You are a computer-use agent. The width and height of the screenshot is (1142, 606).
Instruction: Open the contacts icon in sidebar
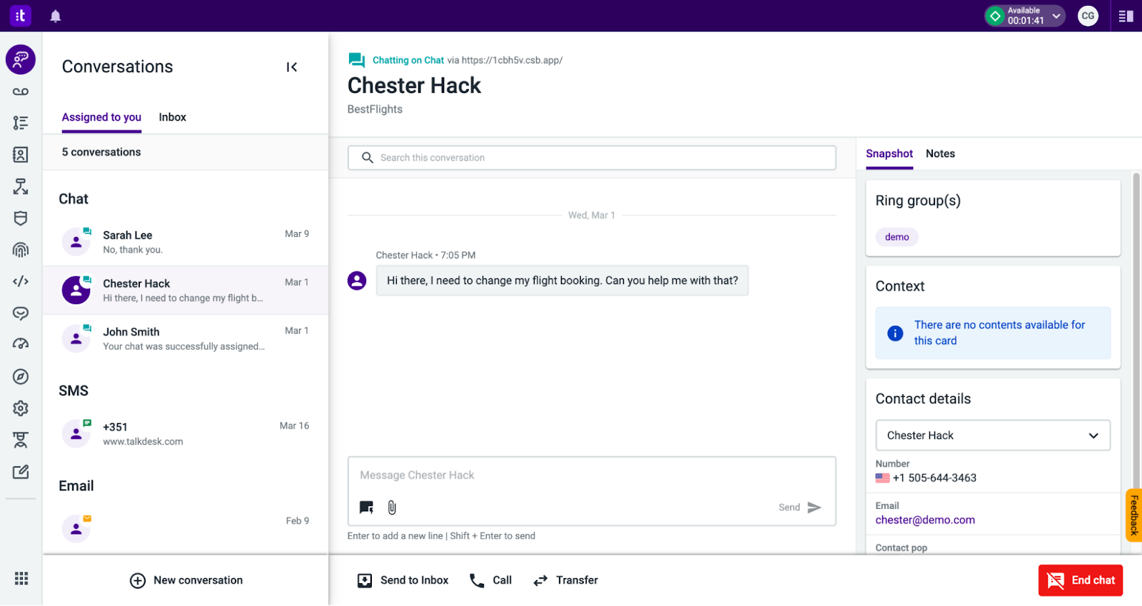[x=21, y=155]
